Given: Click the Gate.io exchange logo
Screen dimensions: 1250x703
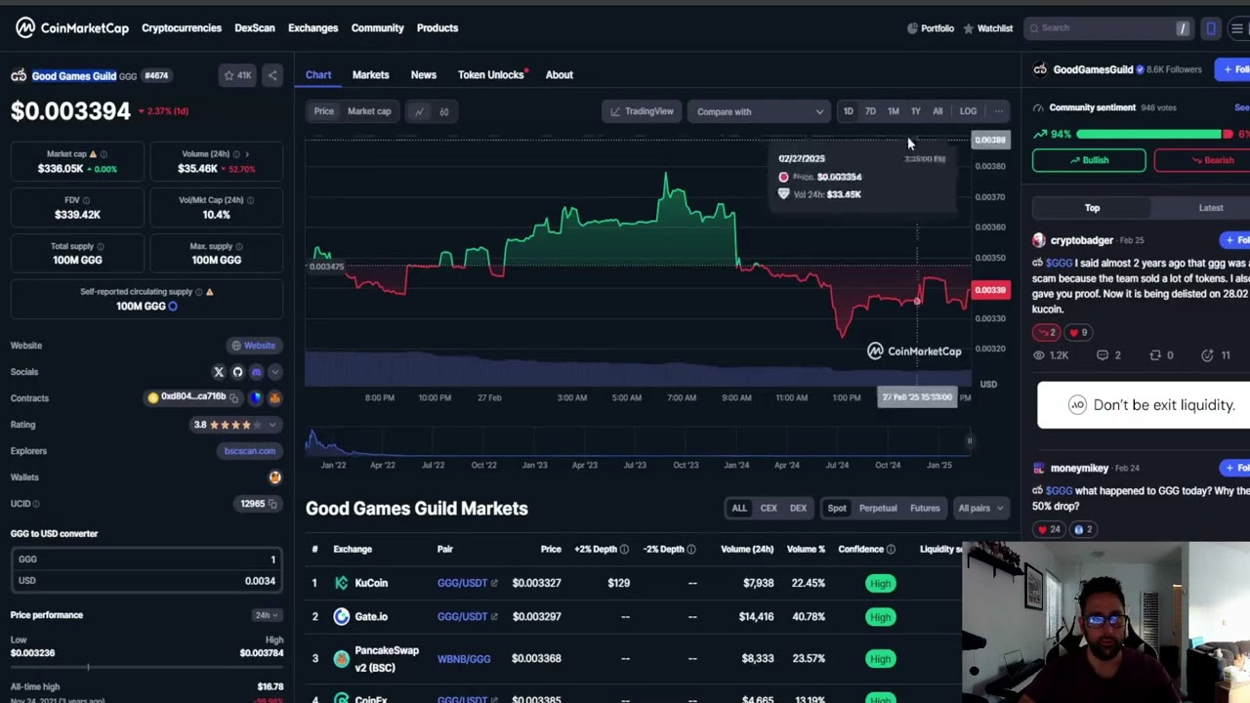Looking at the screenshot, I should [341, 616].
